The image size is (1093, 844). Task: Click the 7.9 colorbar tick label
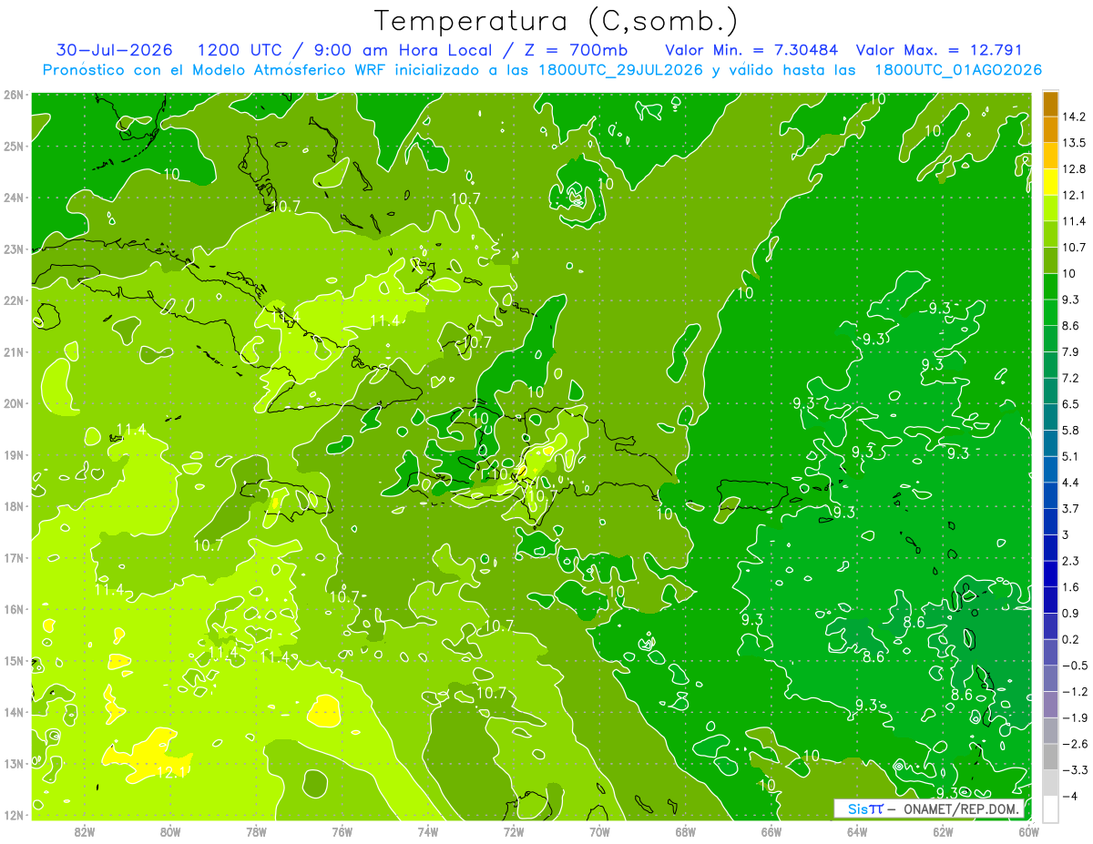[1071, 351]
